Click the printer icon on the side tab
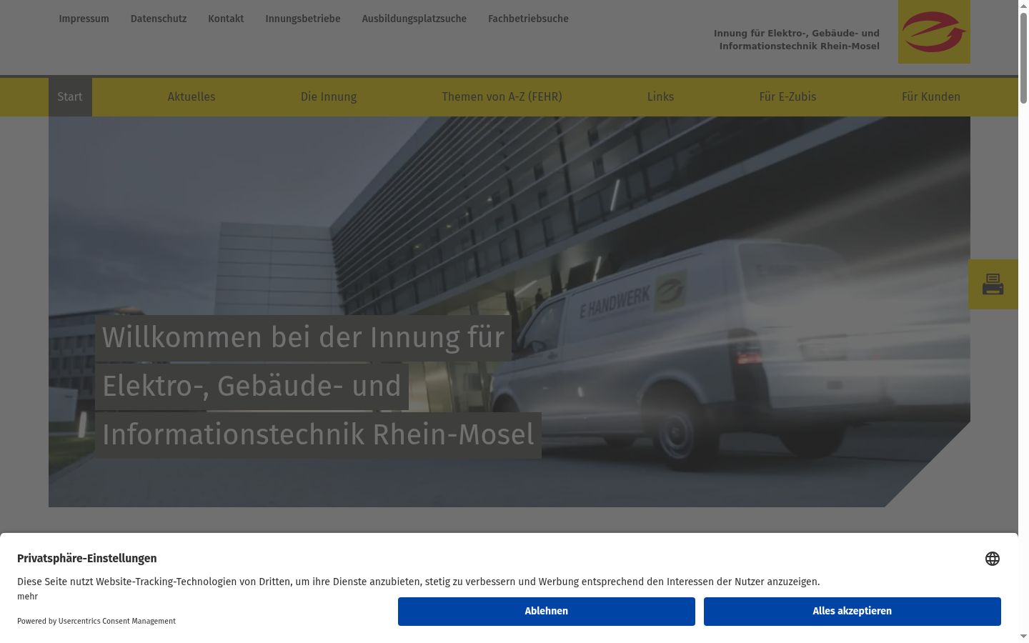Screen dimensions: 1029x643 click(993, 284)
